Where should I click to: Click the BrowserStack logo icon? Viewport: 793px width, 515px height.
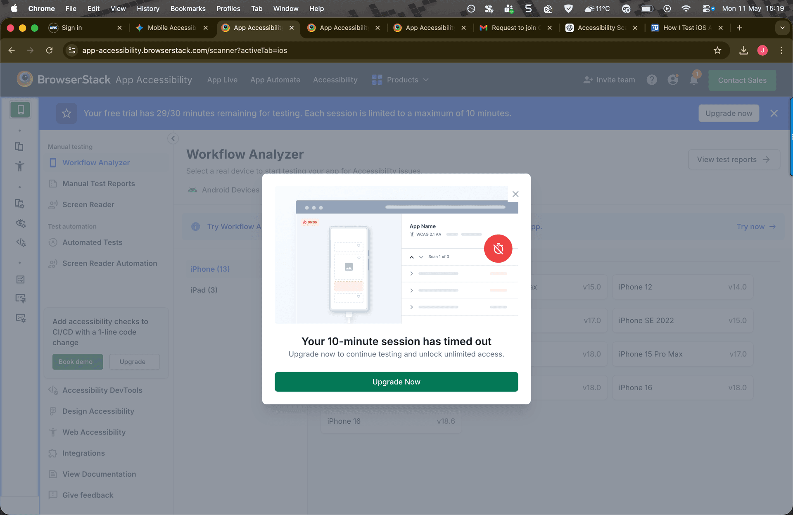pyautogui.click(x=25, y=79)
